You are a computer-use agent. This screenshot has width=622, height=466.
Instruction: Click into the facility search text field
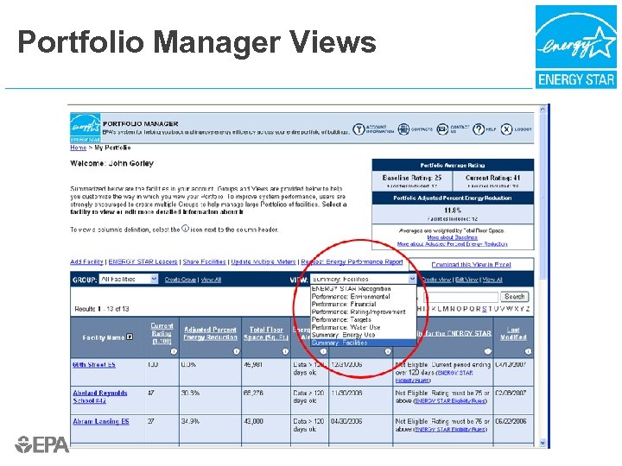click(461, 297)
